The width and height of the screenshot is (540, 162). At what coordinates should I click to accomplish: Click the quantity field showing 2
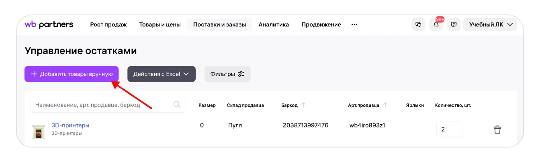coord(449,130)
